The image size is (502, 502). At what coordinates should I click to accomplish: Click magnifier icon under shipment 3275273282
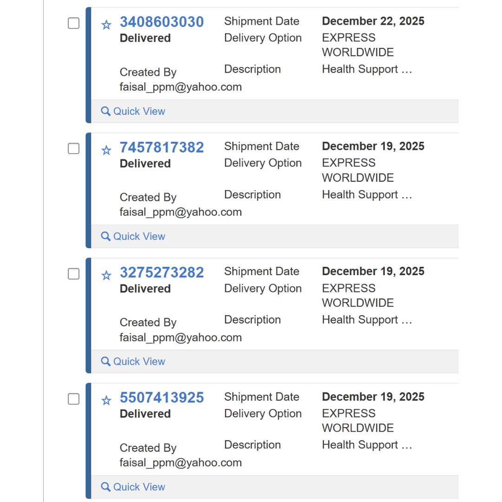point(106,361)
